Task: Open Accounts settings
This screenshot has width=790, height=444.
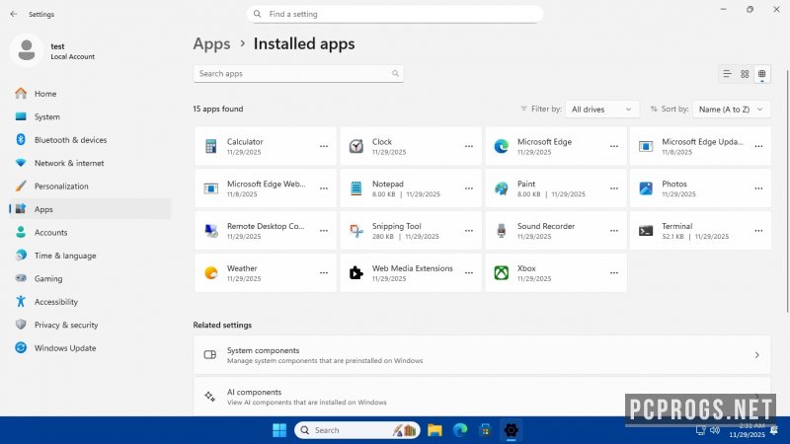Action: click(x=90, y=233)
